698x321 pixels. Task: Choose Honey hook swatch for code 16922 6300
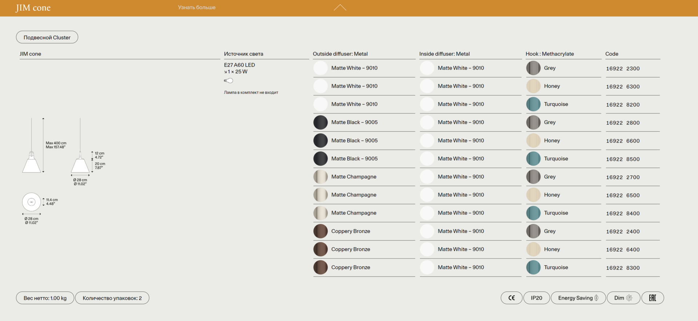click(533, 86)
